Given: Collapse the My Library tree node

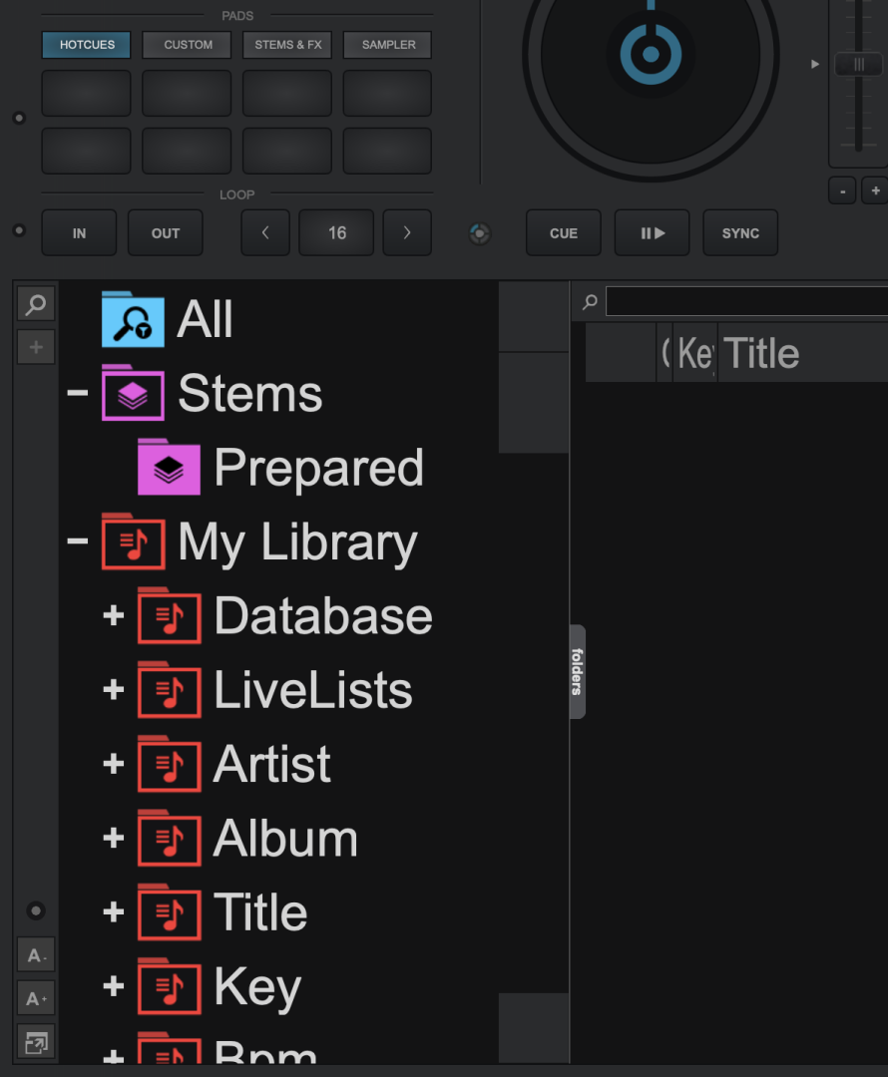Looking at the screenshot, I should pyautogui.click(x=78, y=540).
